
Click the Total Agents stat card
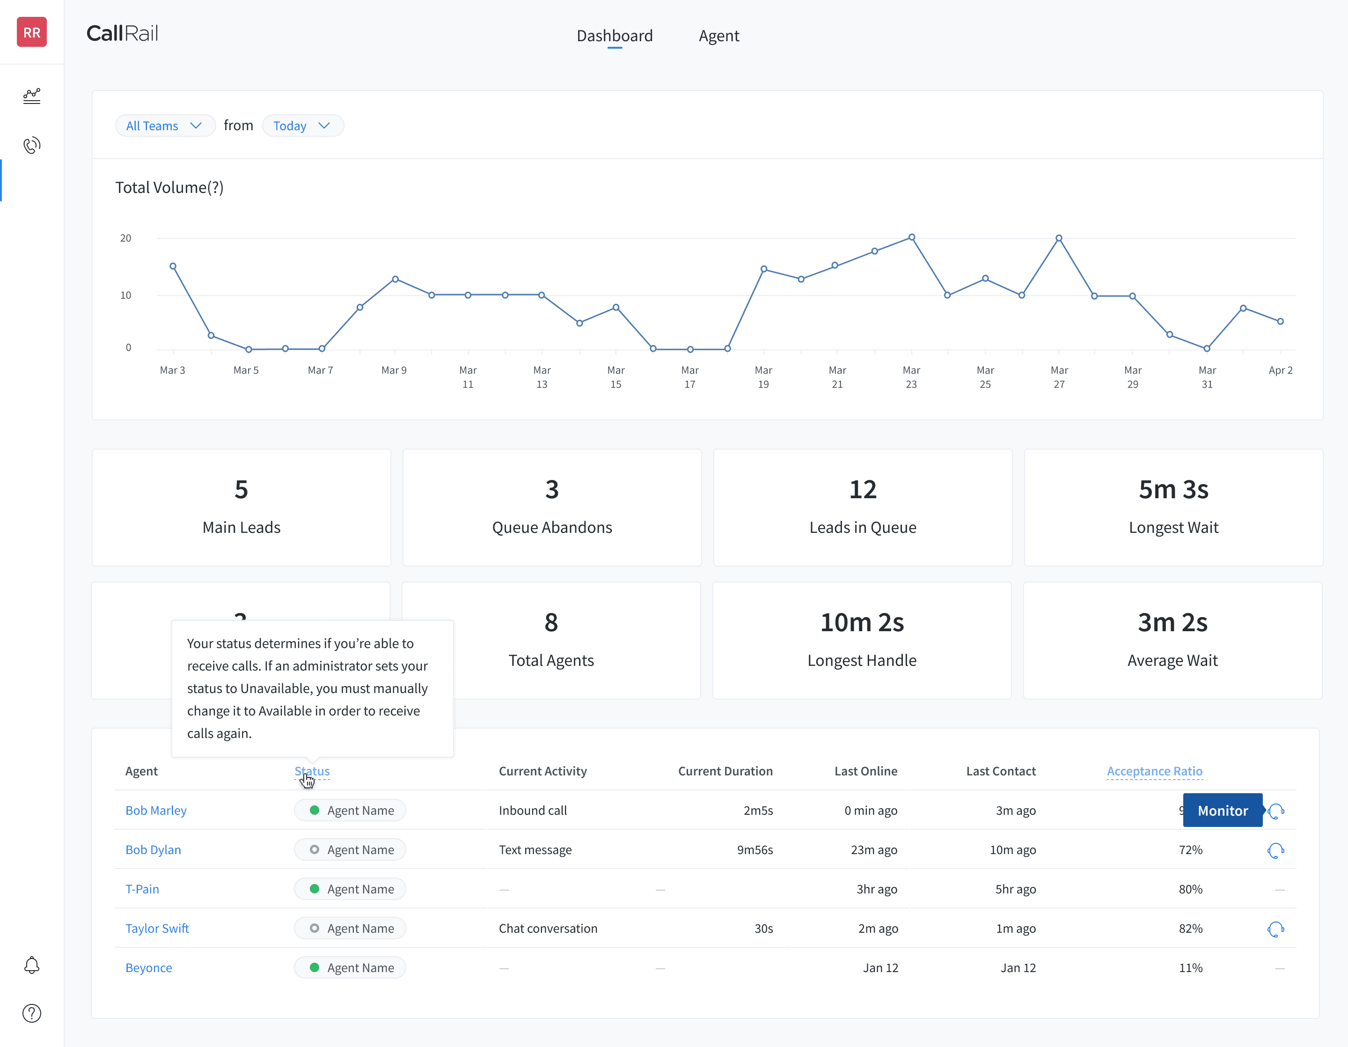[x=551, y=641]
